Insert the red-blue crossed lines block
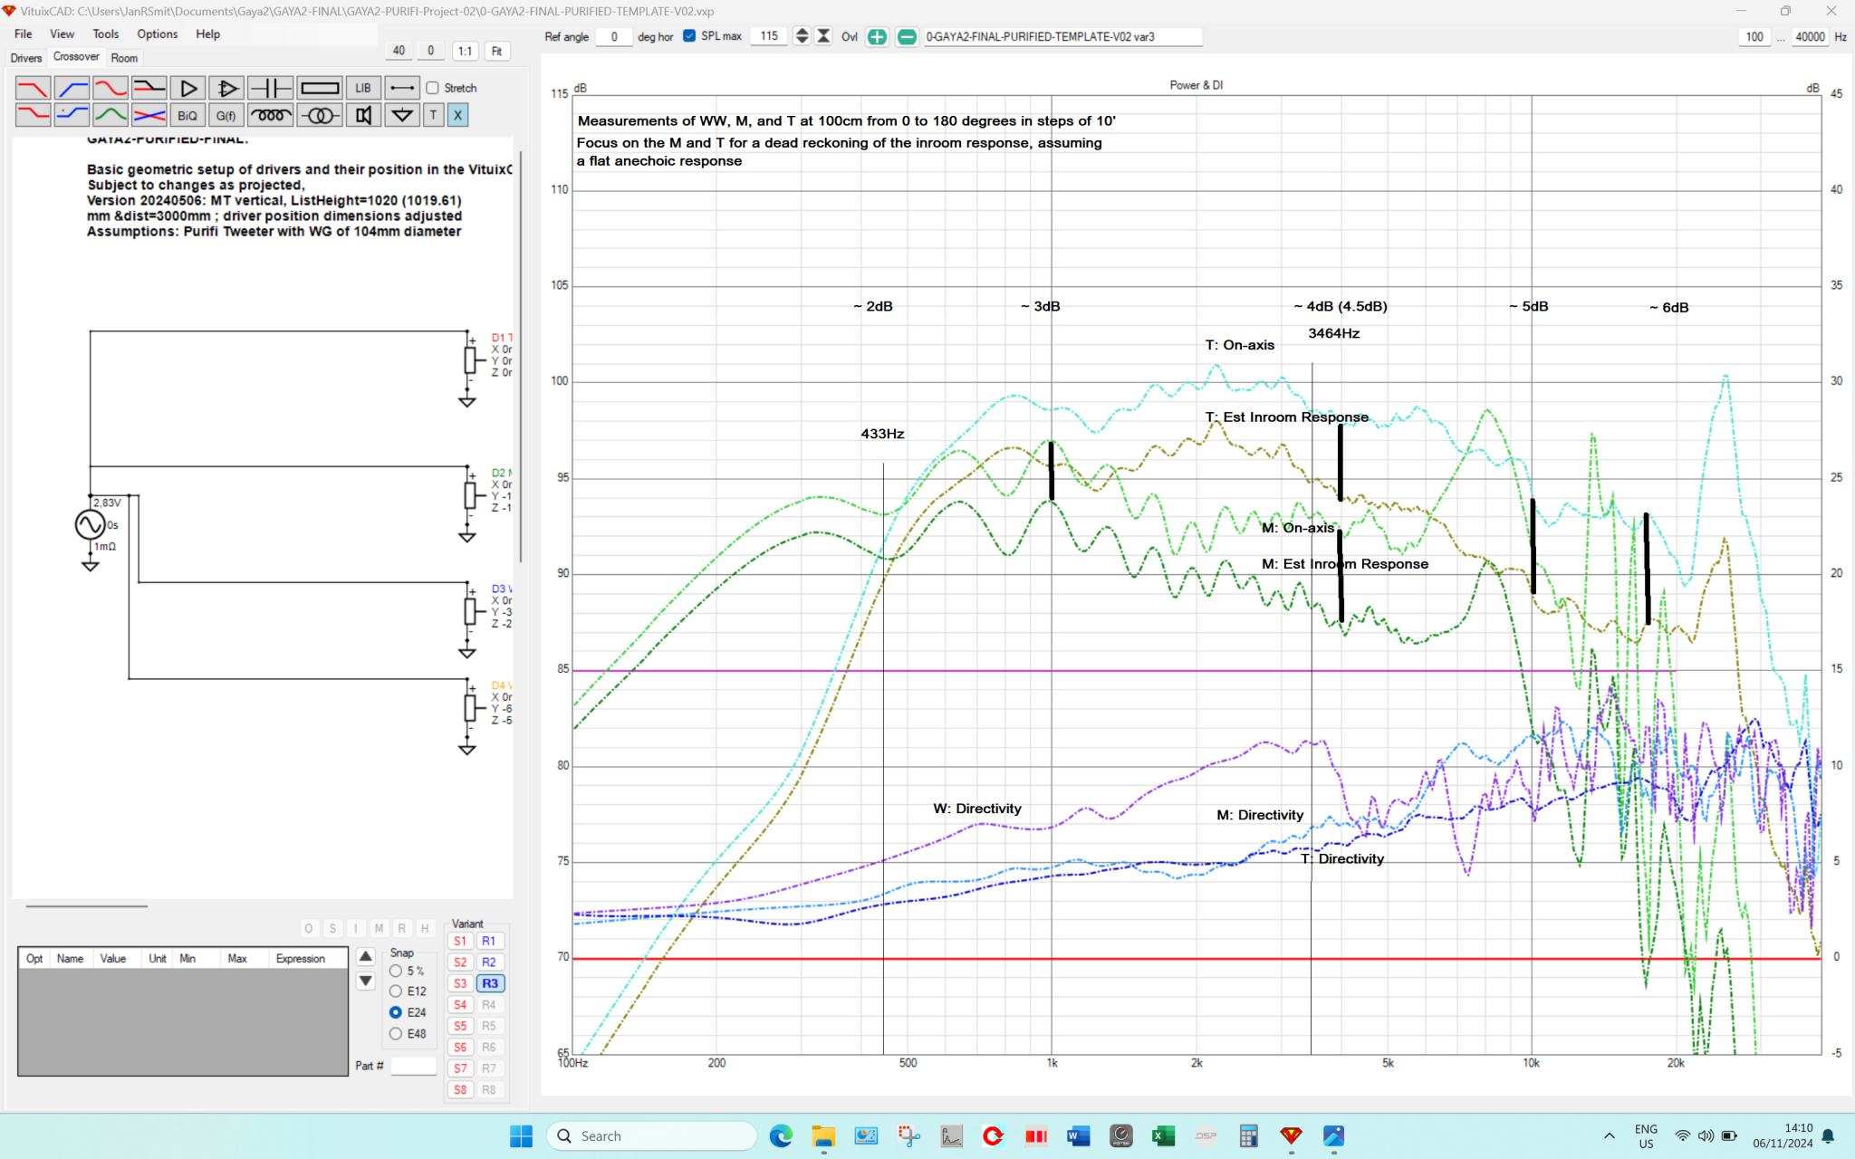This screenshot has width=1855, height=1159. [x=149, y=115]
